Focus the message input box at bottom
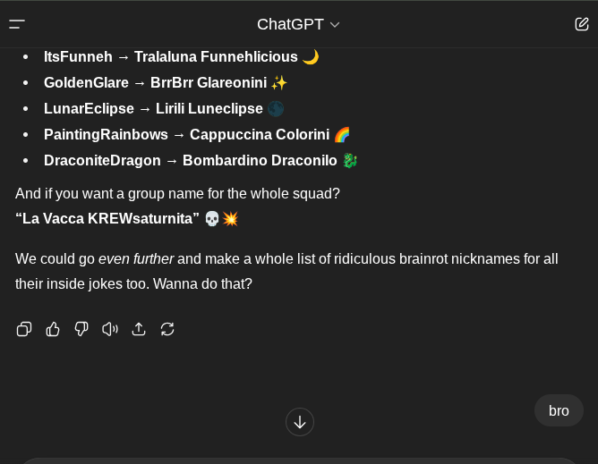 pyautogui.click(x=299, y=461)
